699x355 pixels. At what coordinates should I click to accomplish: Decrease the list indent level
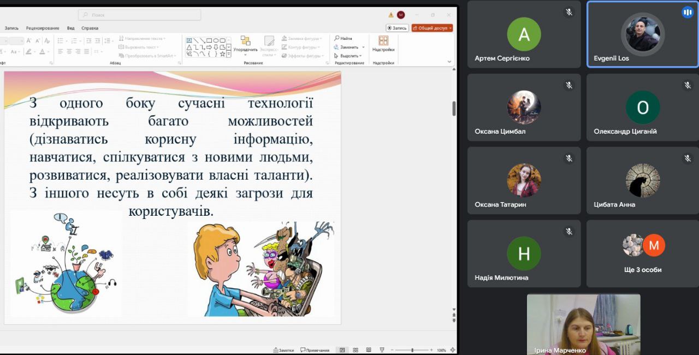pyautogui.click(x=88, y=40)
